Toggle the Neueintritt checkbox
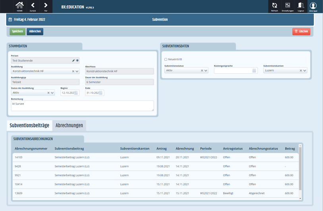Viewport: 323px width, 211px height. click(166, 59)
